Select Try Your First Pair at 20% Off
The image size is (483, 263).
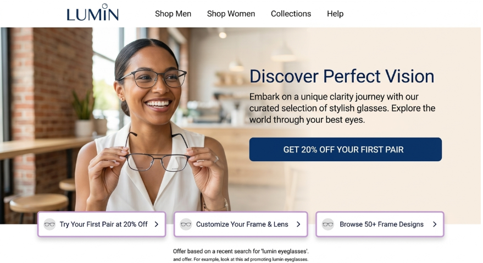(102, 224)
